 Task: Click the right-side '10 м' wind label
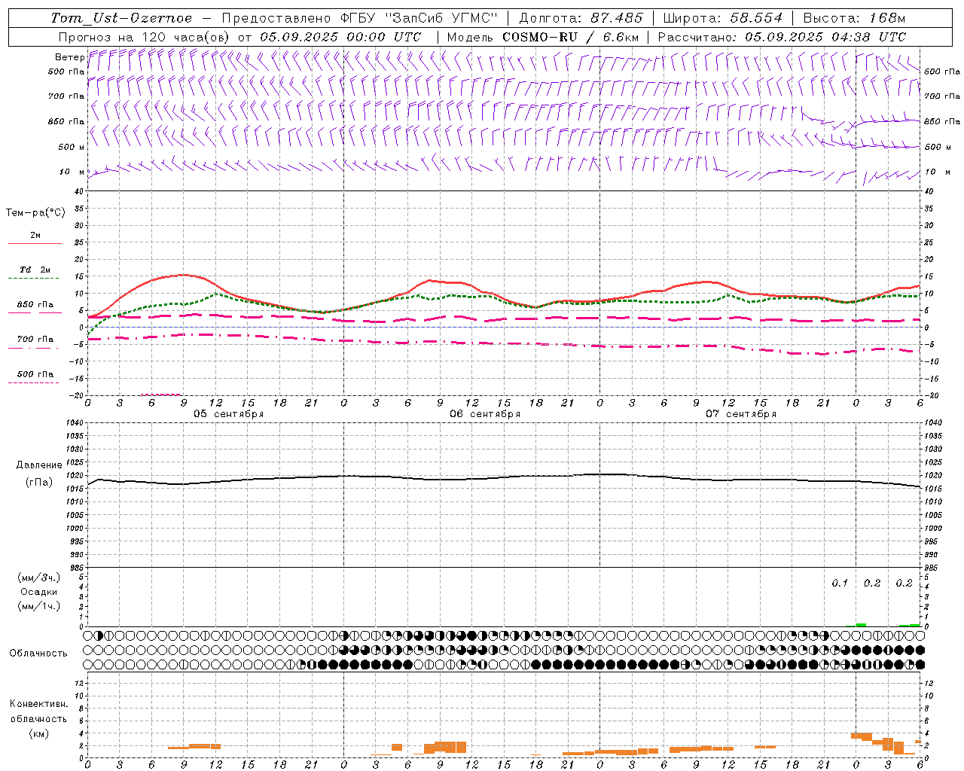click(938, 172)
